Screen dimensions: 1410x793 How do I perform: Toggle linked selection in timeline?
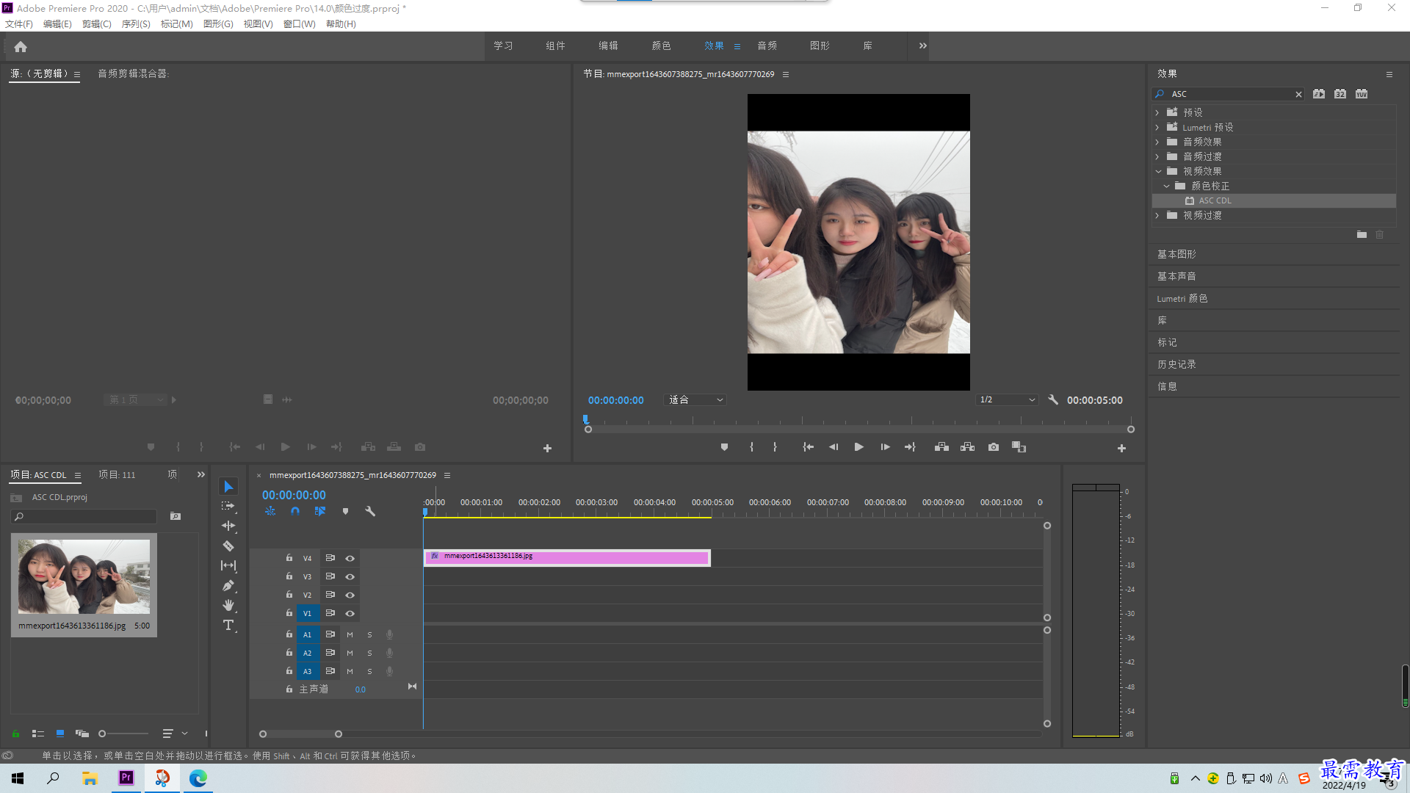pyautogui.click(x=320, y=511)
